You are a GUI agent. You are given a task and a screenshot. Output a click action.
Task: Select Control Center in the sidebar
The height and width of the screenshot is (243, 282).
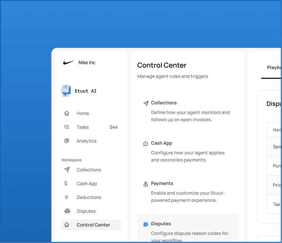click(91, 225)
